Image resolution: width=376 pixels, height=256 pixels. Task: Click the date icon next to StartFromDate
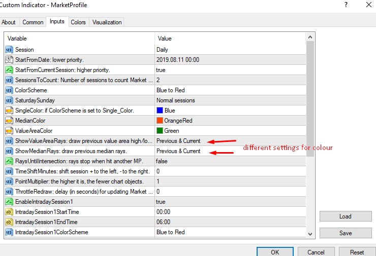click(x=9, y=60)
